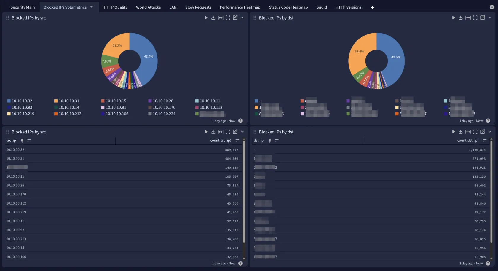Click '1 day ago - Now' on dst pie panel
Image resolution: width=498 pixels, height=271 pixels.
tap(471, 121)
